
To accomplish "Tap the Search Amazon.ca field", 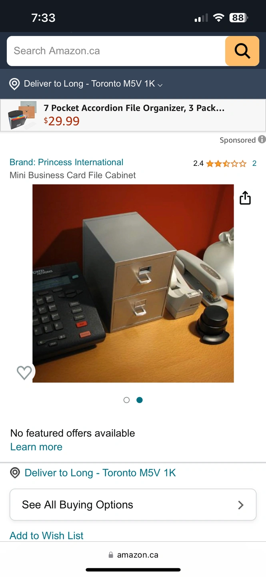I will (116, 51).
